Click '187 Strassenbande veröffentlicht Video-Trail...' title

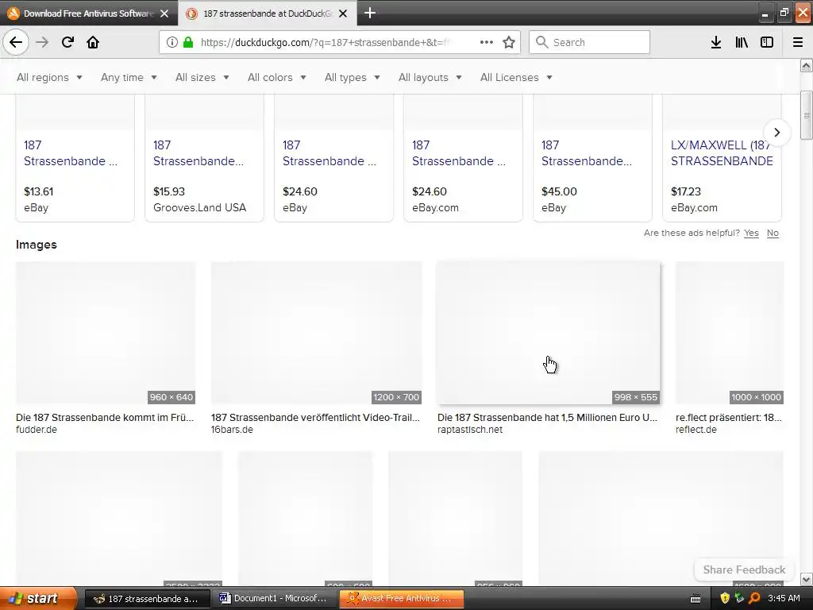[x=315, y=418]
